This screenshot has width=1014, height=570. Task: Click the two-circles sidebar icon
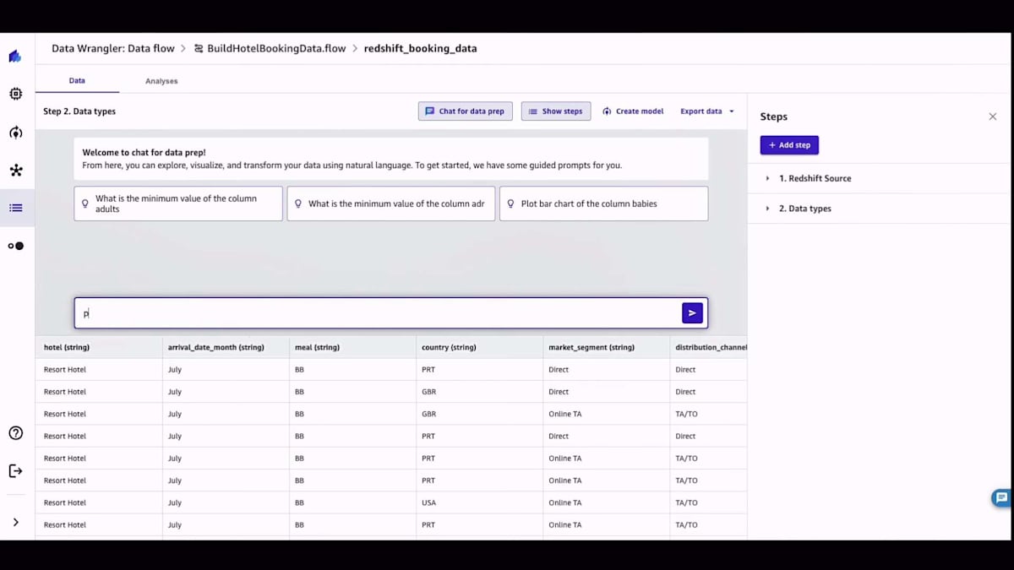tap(15, 246)
